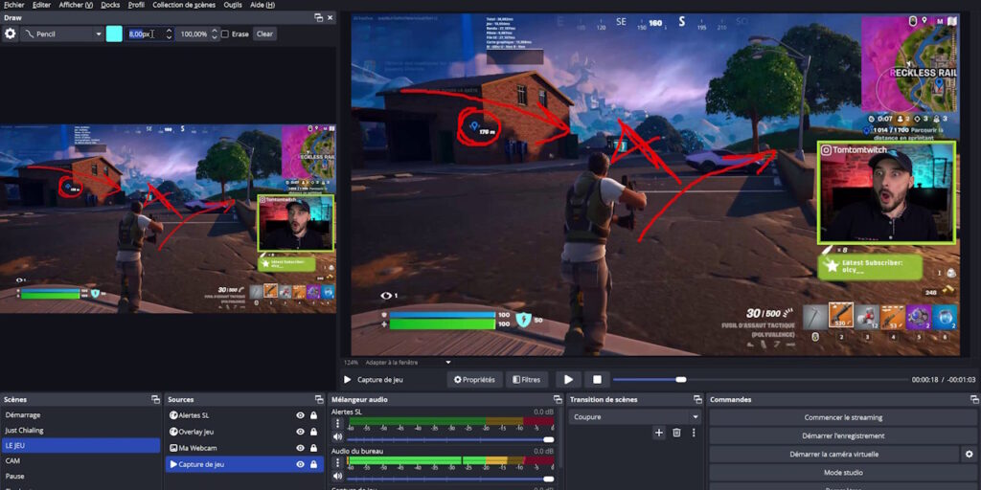The height and width of the screenshot is (490, 981).
Task: Click the play icon next to Capture de jeu label
Action: (x=347, y=379)
